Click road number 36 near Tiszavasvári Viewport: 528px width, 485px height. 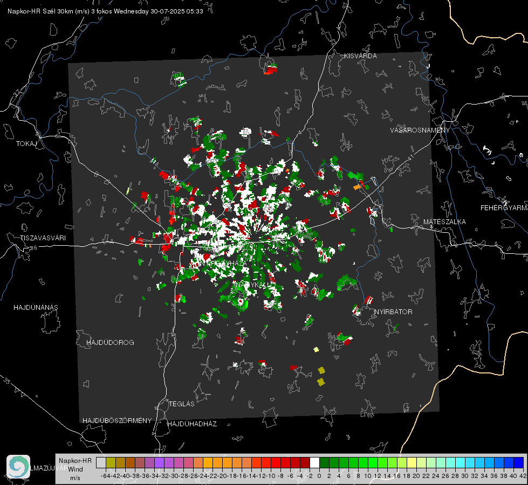[x=33, y=248]
